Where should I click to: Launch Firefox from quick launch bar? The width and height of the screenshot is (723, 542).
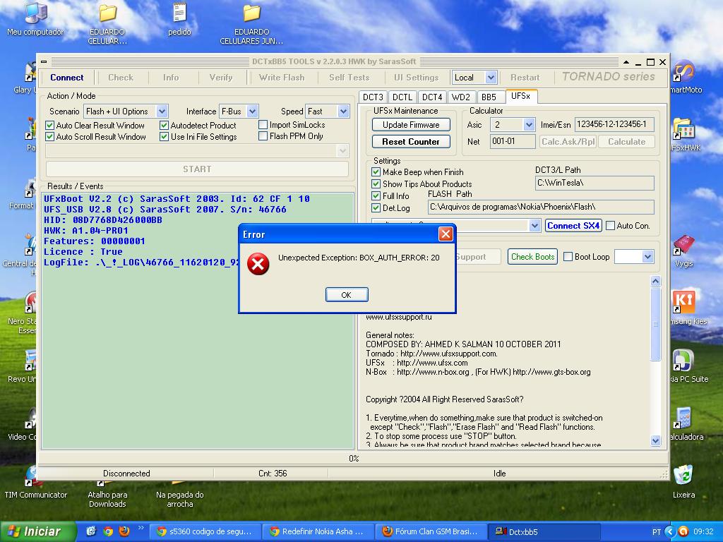point(124,531)
